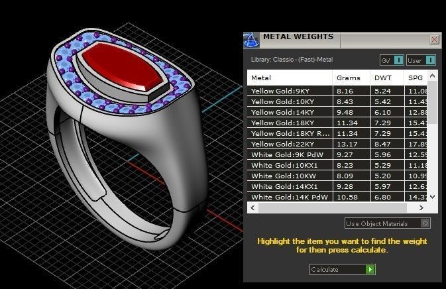446x289 pixels.
Task: Select the Yellow Gold:14KY row
Action: click(337, 113)
